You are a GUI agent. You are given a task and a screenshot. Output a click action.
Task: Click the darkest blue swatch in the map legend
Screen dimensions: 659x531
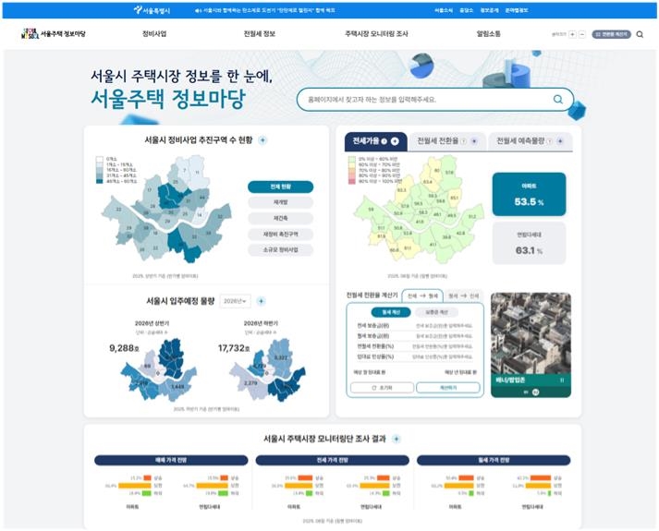click(100, 181)
